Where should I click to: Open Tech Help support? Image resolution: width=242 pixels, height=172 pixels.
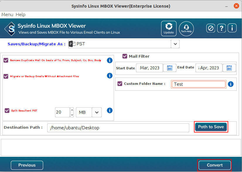(x=186, y=29)
